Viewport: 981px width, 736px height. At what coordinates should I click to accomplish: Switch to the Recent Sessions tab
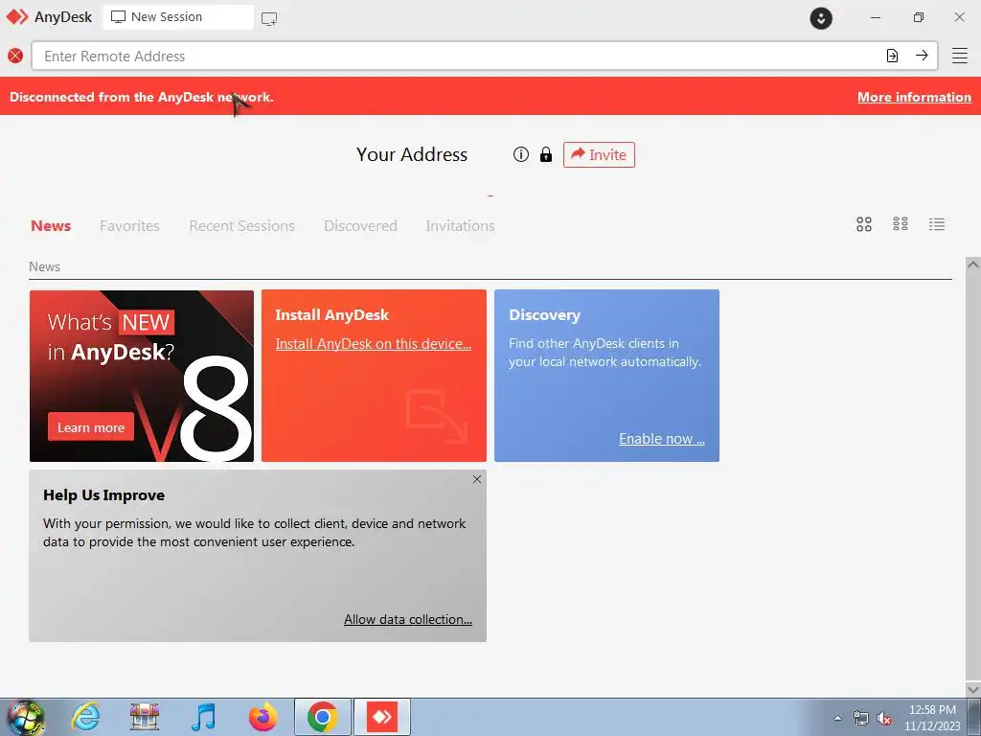[241, 226]
